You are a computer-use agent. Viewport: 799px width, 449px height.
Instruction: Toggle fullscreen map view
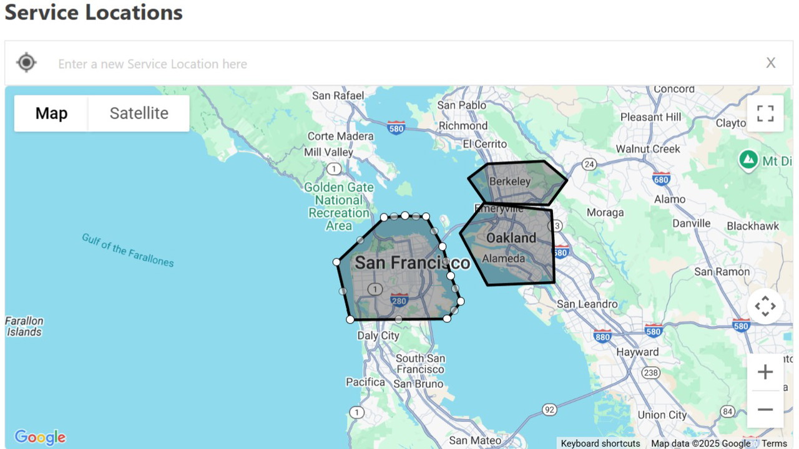pos(765,113)
